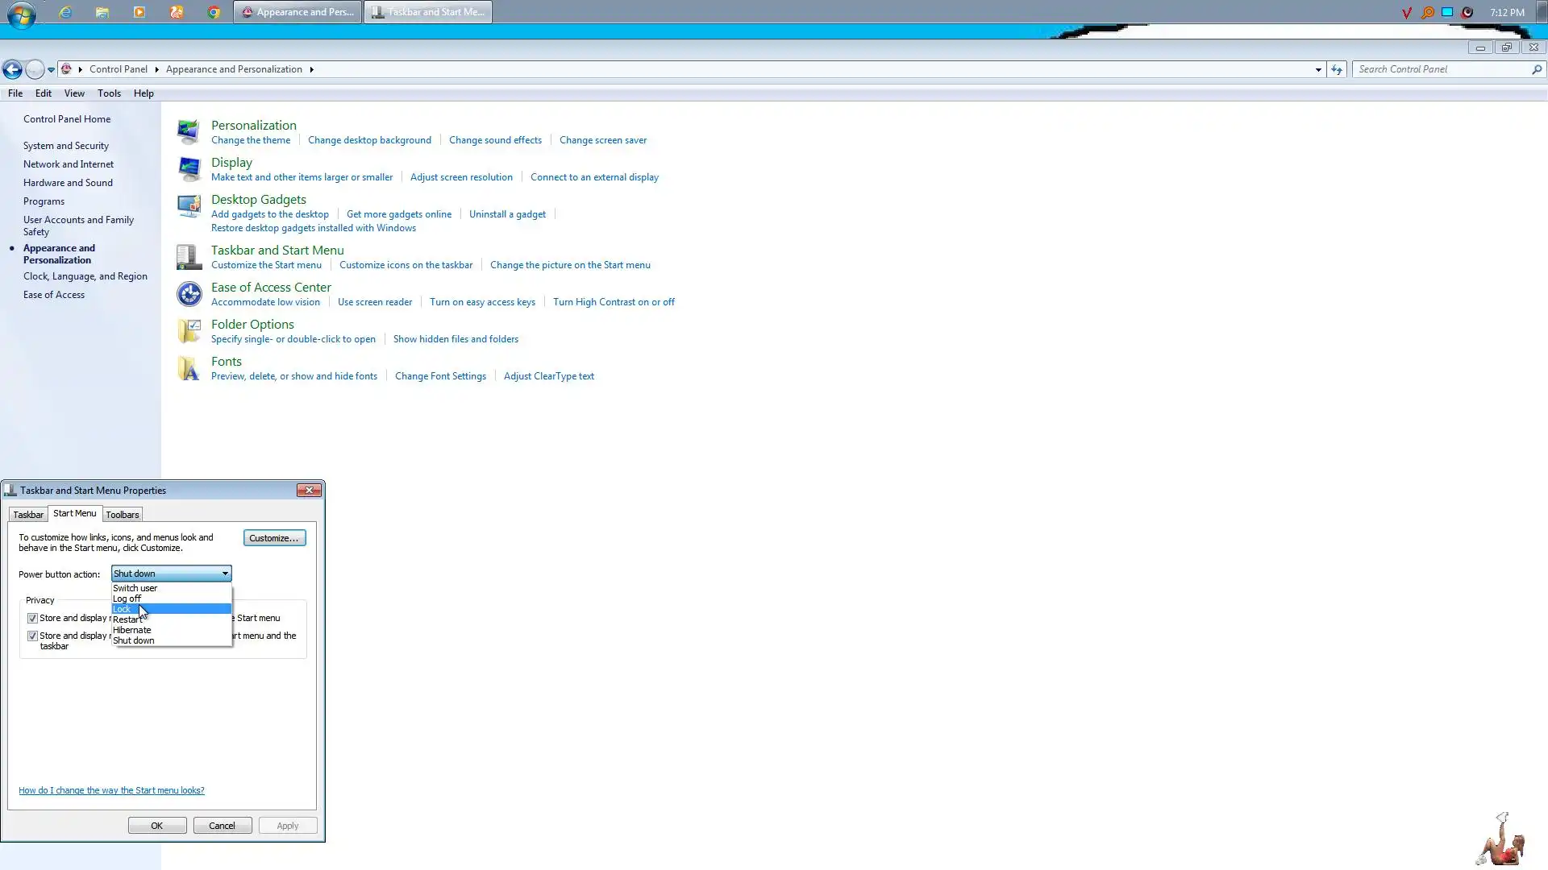
Task: Click the Taskbar and Start Menu icon
Action: tap(188, 257)
